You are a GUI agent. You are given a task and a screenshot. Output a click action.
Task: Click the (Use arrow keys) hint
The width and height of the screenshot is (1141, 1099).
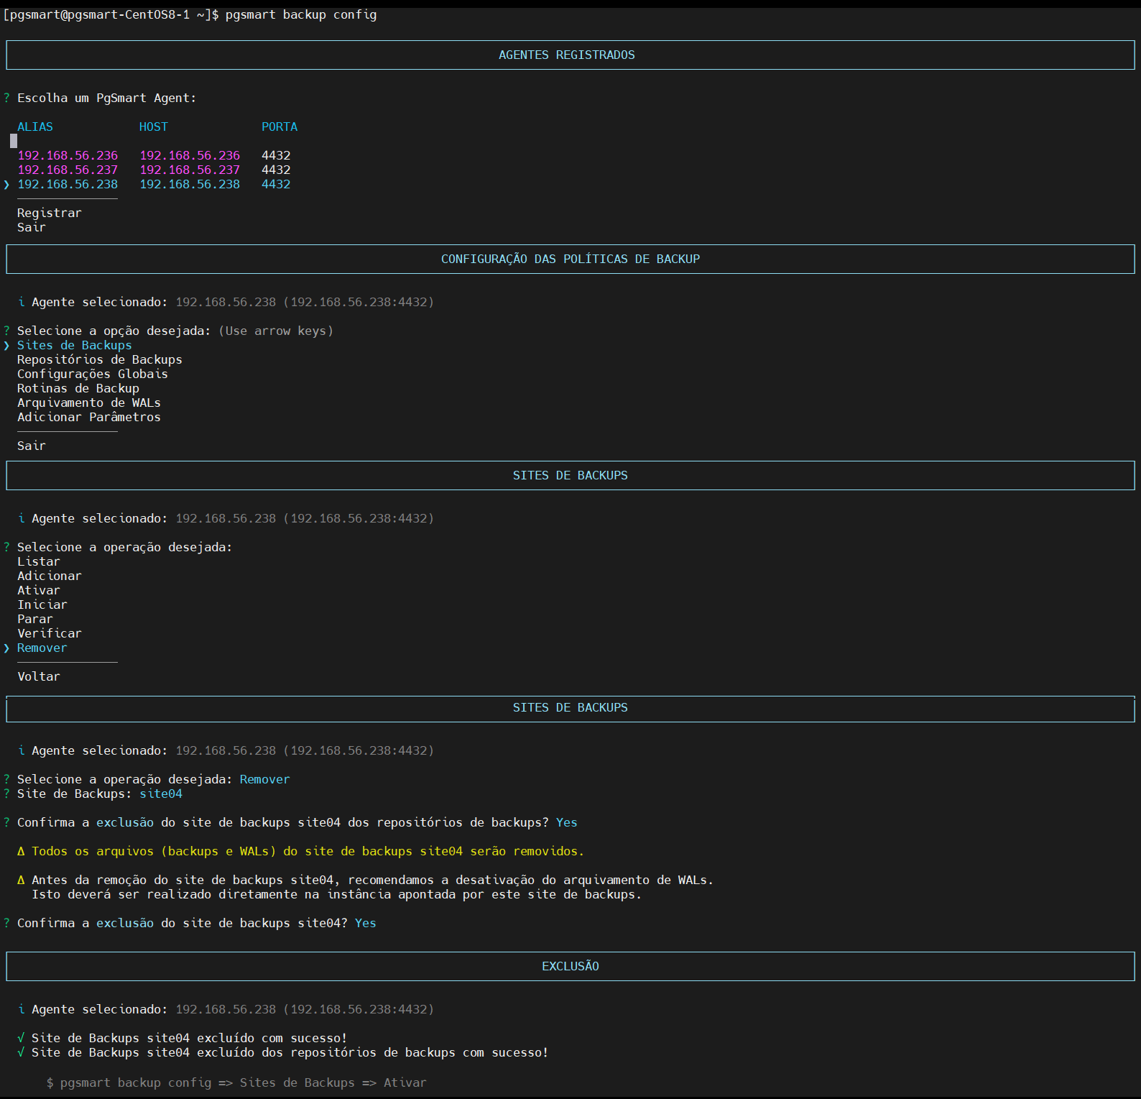(x=276, y=331)
